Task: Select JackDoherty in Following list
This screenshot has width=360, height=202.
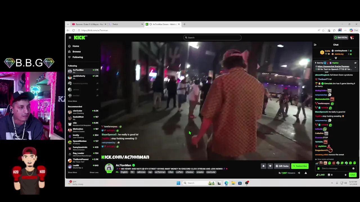Action: 83,77
